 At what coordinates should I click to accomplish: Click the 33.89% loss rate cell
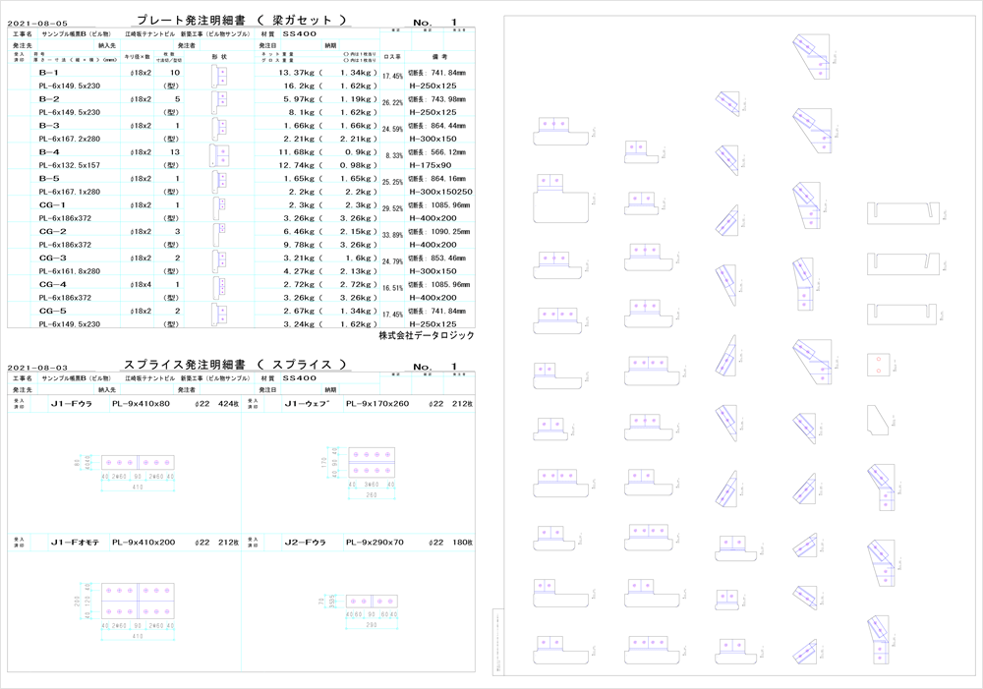pyautogui.click(x=392, y=236)
